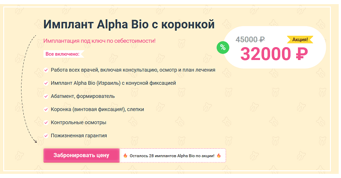Viewport: 341px width, 178px height.
Task: Click the check icon beside Пожизненная гарантия
Action: 46,135
